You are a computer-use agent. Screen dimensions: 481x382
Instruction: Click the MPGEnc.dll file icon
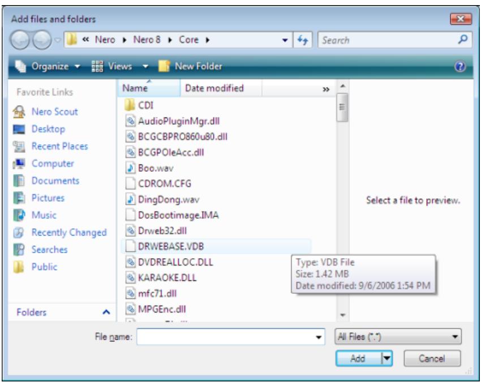(130, 309)
